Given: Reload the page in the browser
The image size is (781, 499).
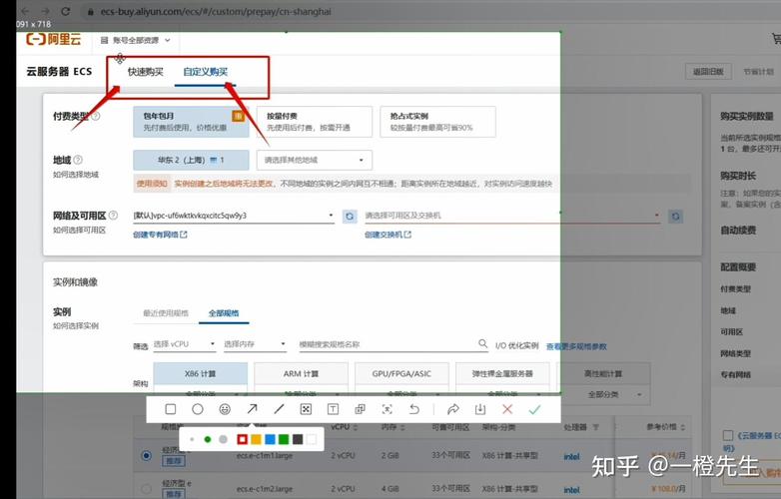Looking at the screenshot, I should coord(65,11).
